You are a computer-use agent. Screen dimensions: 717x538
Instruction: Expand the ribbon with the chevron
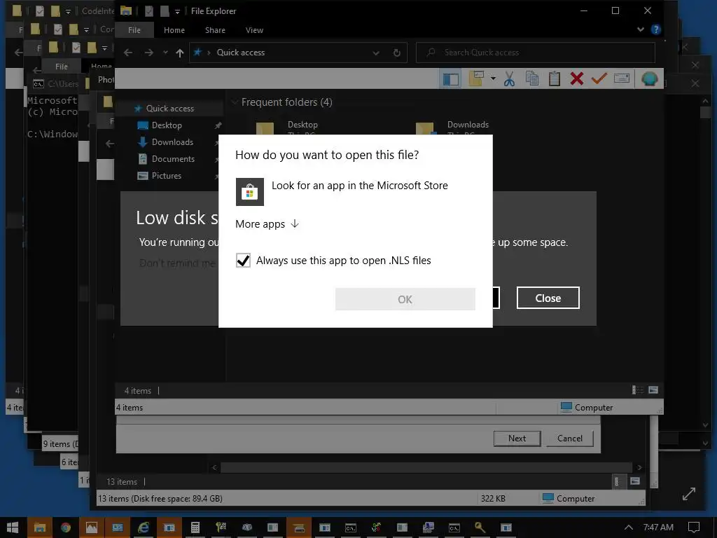tap(641, 29)
